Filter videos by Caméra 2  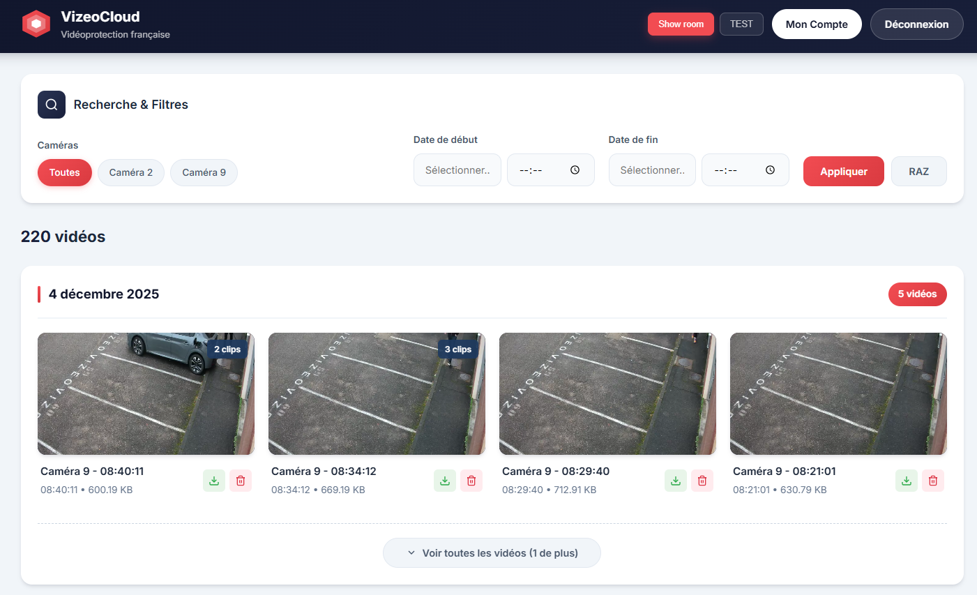[131, 172]
